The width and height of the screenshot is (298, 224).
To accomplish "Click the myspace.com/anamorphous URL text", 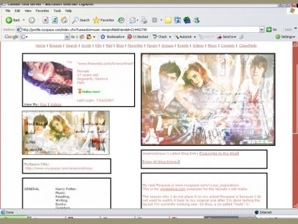I will pyautogui.click(x=59, y=168).
